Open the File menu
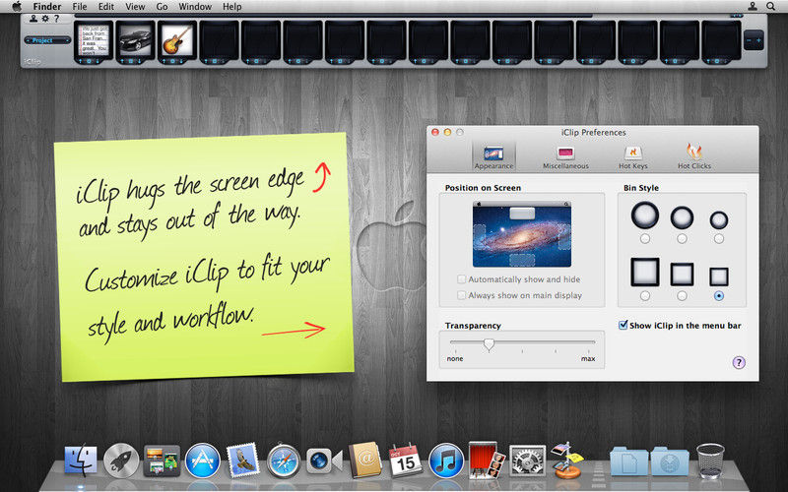This screenshot has width=788, height=492. pos(80,7)
